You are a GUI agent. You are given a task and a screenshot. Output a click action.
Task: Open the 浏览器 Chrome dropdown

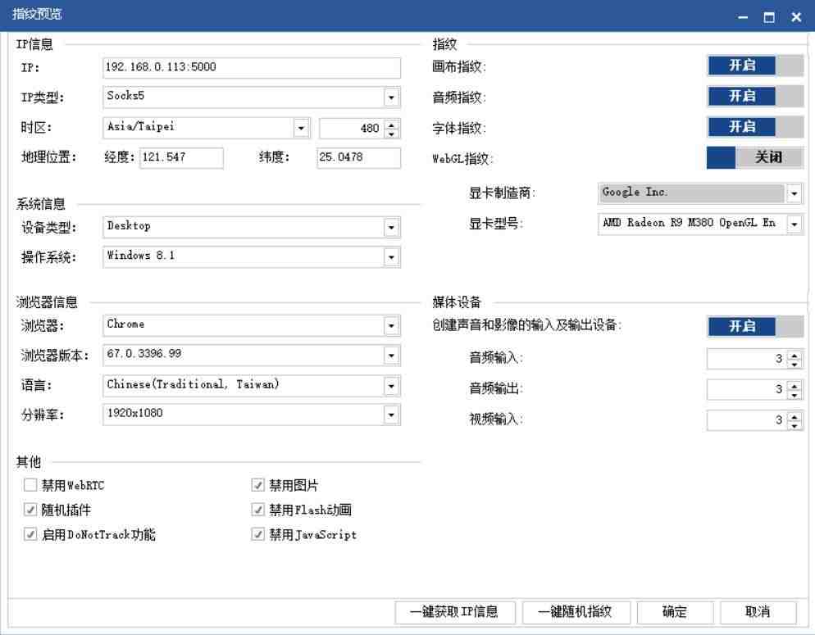pyautogui.click(x=391, y=325)
